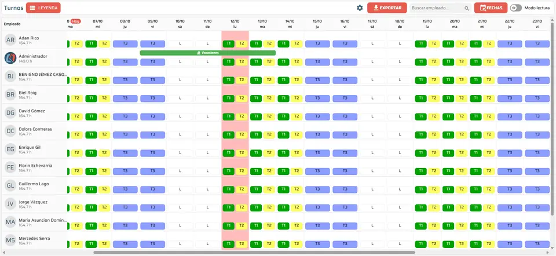Open the settings gear icon
Image resolution: width=556 pixels, height=256 pixels.
[x=360, y=8]
